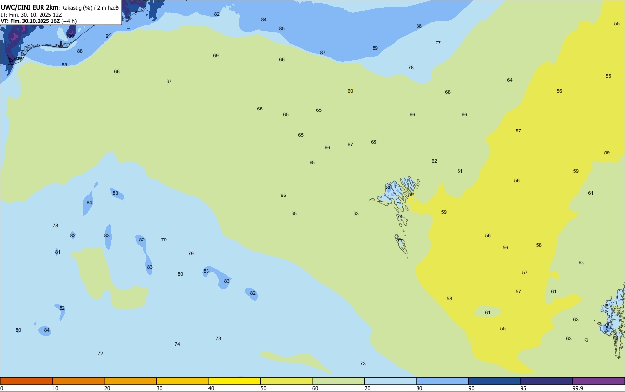Pick the 30–40 golden legend swatch

[x=182, y=381]
